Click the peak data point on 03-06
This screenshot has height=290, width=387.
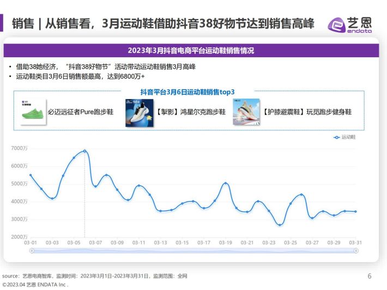point(84,151)
